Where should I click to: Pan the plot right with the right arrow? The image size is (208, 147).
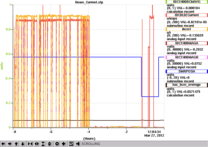10,144
